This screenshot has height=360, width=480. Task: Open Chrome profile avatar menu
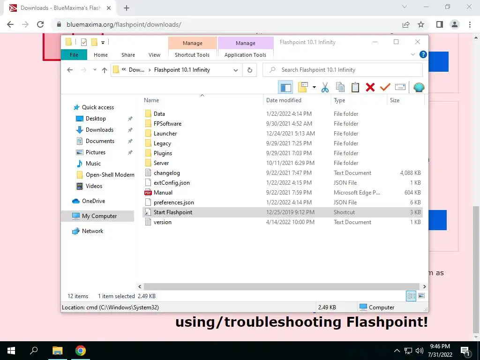[455, 24]
